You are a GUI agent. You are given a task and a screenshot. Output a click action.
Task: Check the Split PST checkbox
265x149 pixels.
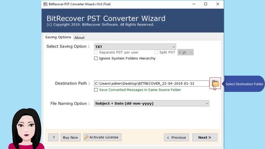pyautogui.click(x=156, y=53)
